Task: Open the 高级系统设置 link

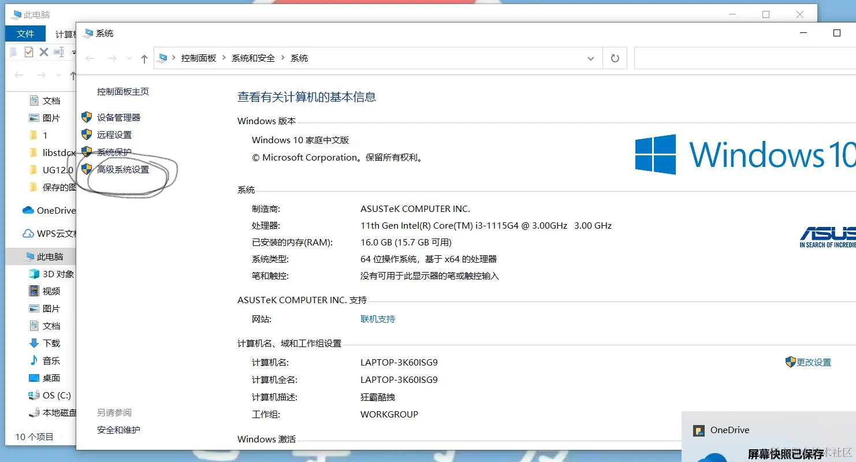Action: 123,169
